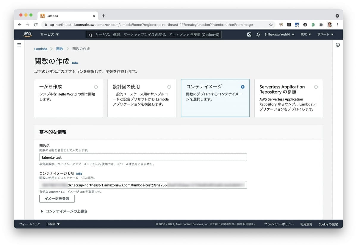This screenshot has width=357, height=247.
Task: Focus the コンテナイメージ URI input field
Action: (x=143, y=185)
